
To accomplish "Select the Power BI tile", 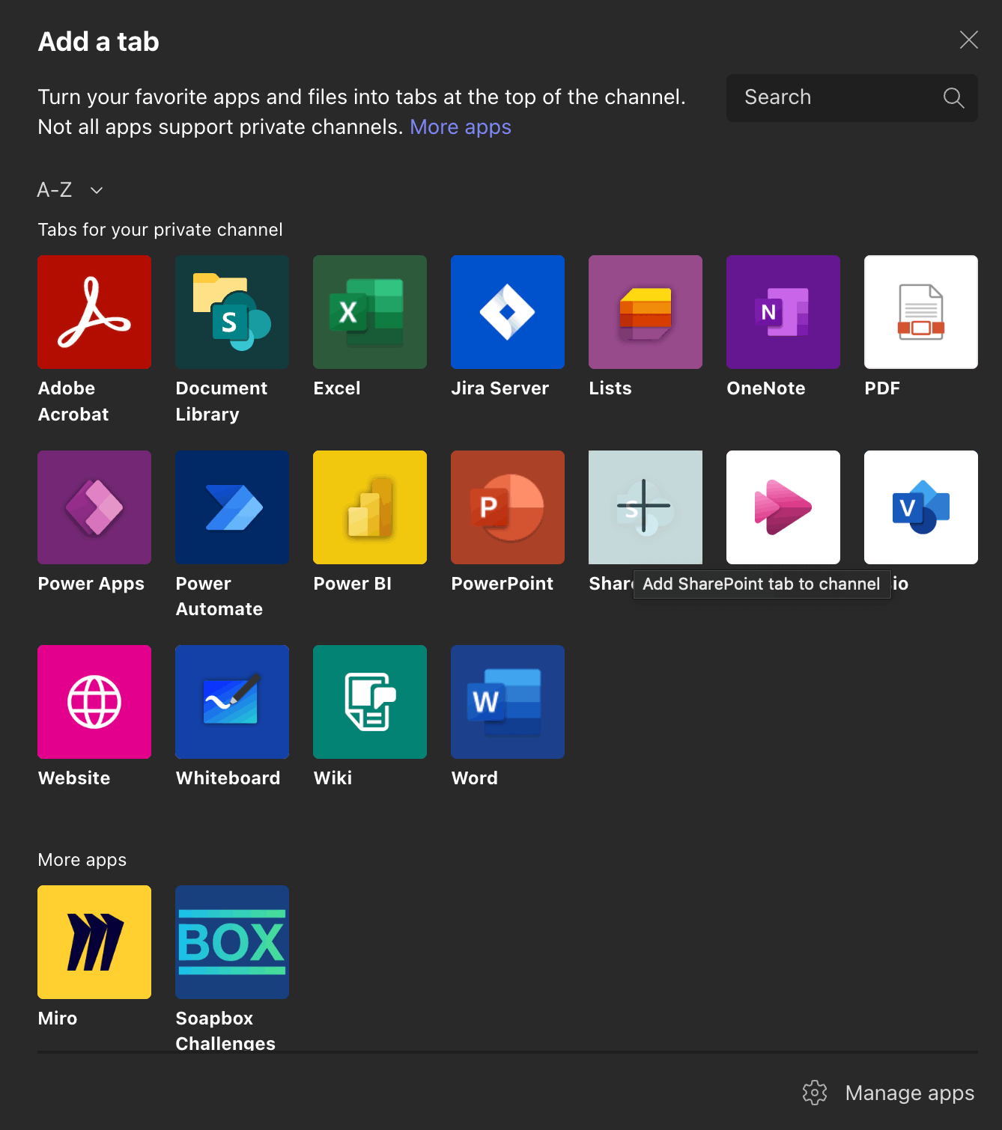I will [x=370, y=507].
